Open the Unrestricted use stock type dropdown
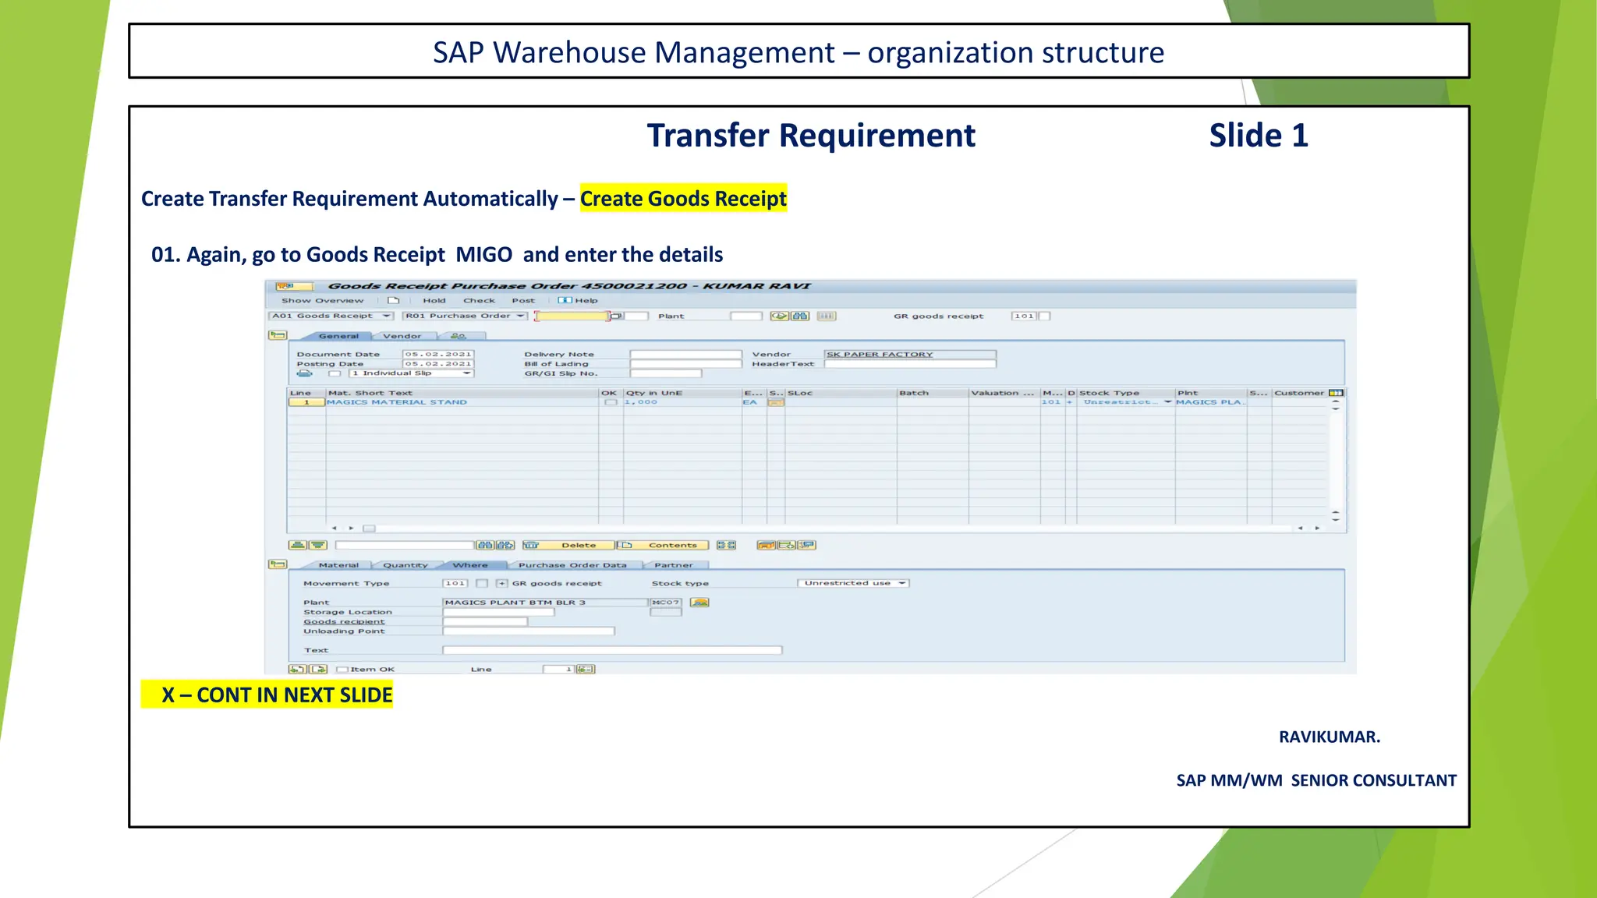This screenshot has width=1597, height=898. [853, 583]
